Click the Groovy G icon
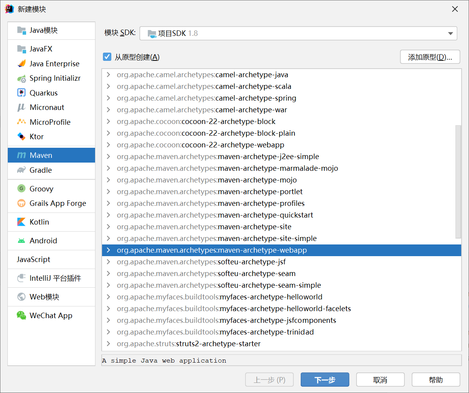 tap(21, 189)
